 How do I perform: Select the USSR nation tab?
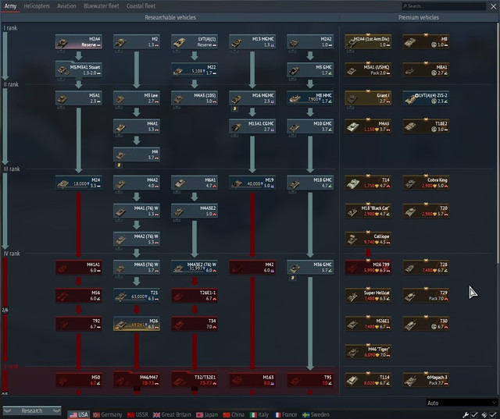click(x=137, y=414)
